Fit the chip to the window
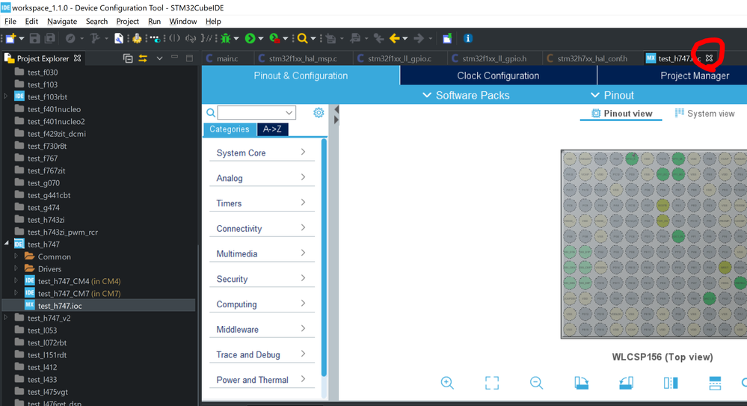The width and height of the screenshot is (747, 406). coord(492,383)
